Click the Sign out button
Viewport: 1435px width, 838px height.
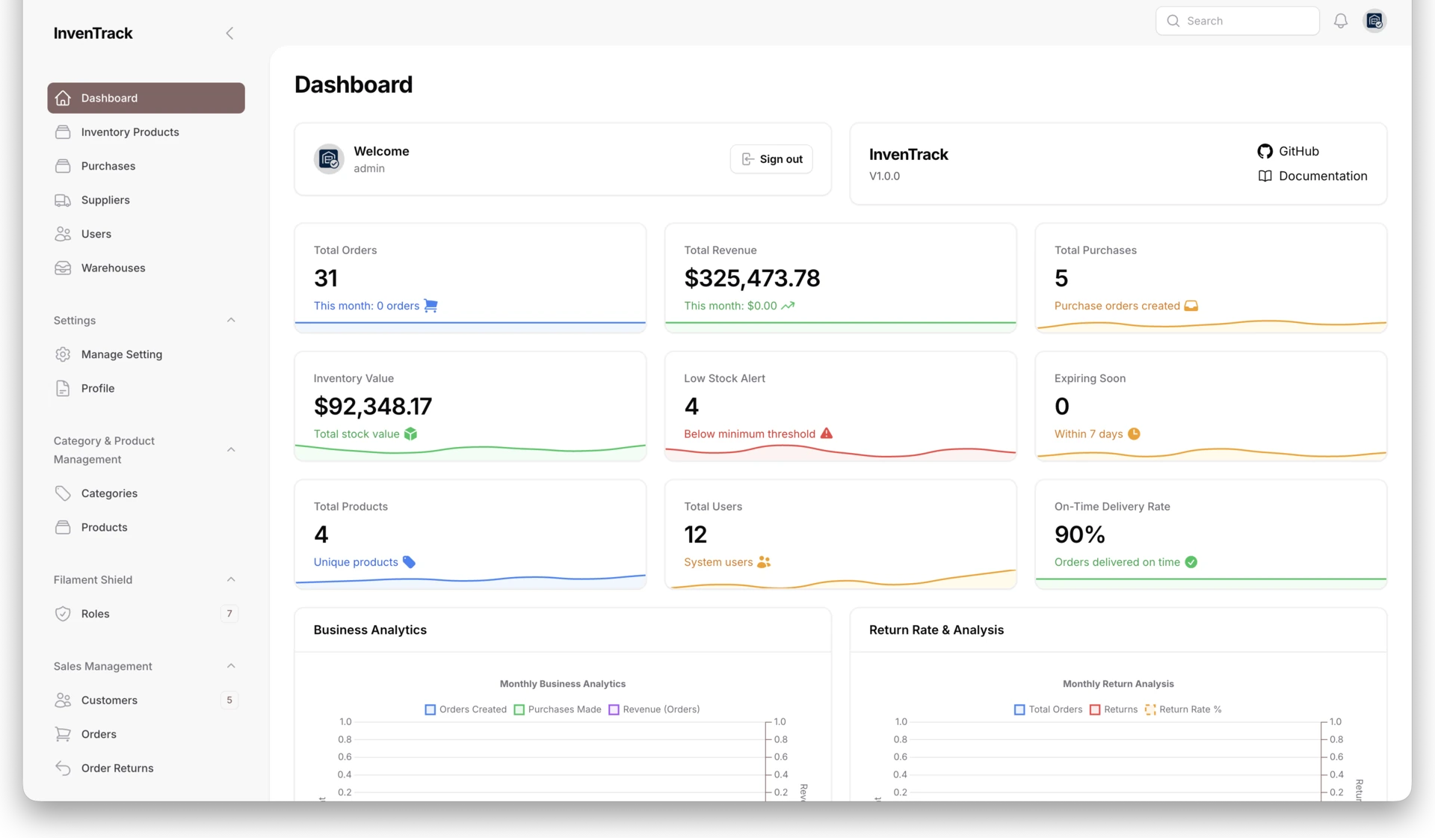point(771,159)
